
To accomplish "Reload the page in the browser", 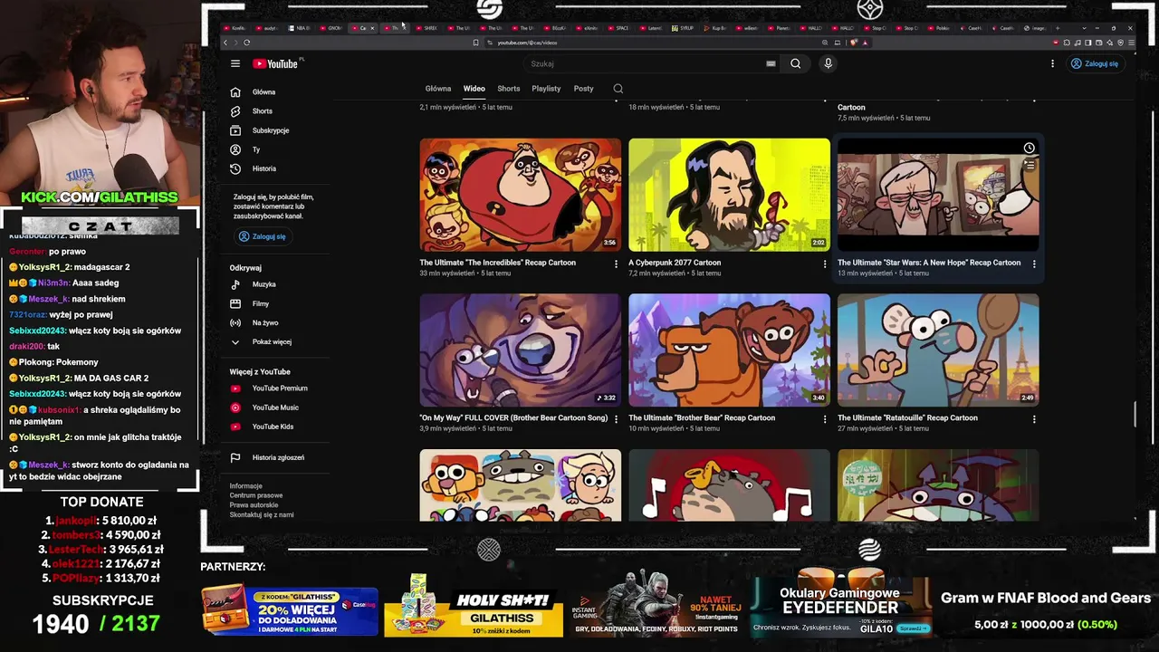I will point(246,43).
